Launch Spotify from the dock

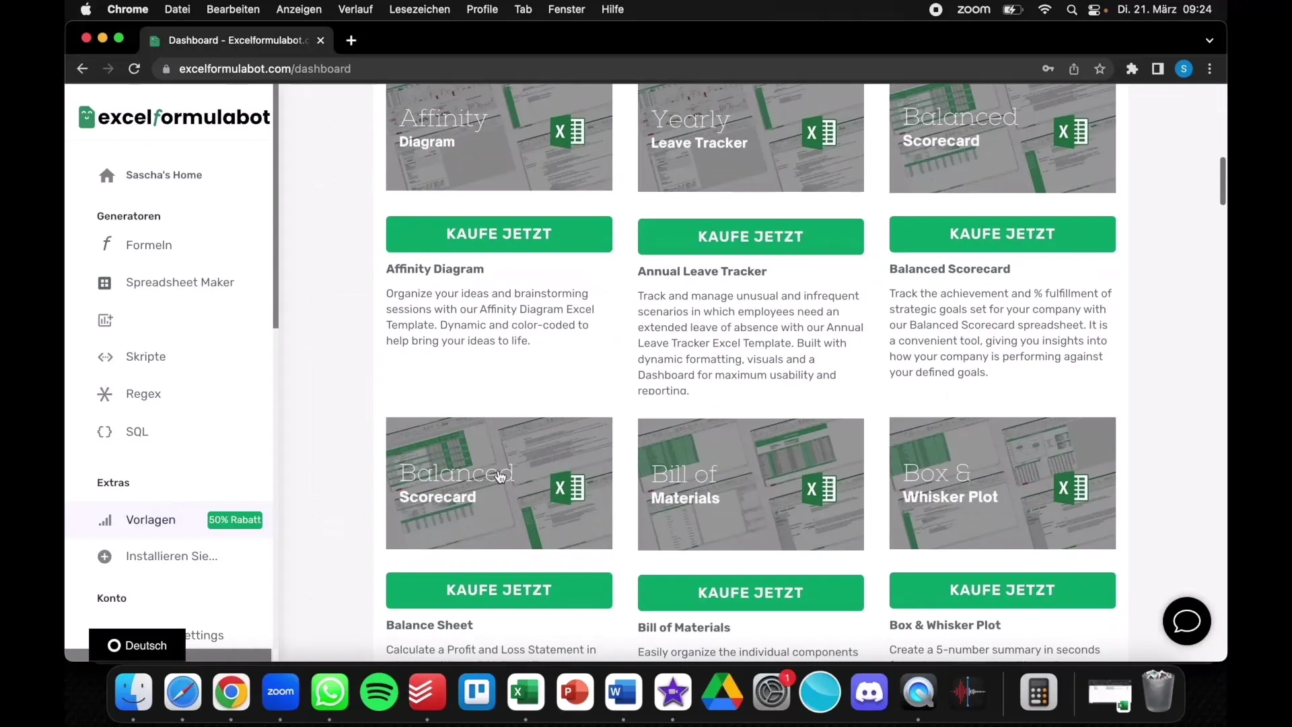(x=379, y=692)
